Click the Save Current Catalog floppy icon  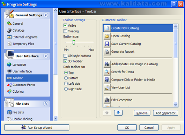pyautogui.click(x=107, y=44)
